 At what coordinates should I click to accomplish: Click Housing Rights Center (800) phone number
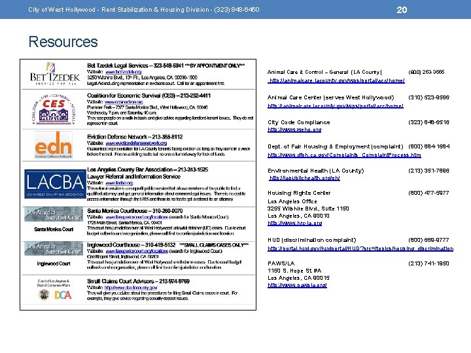pos(428,193)
